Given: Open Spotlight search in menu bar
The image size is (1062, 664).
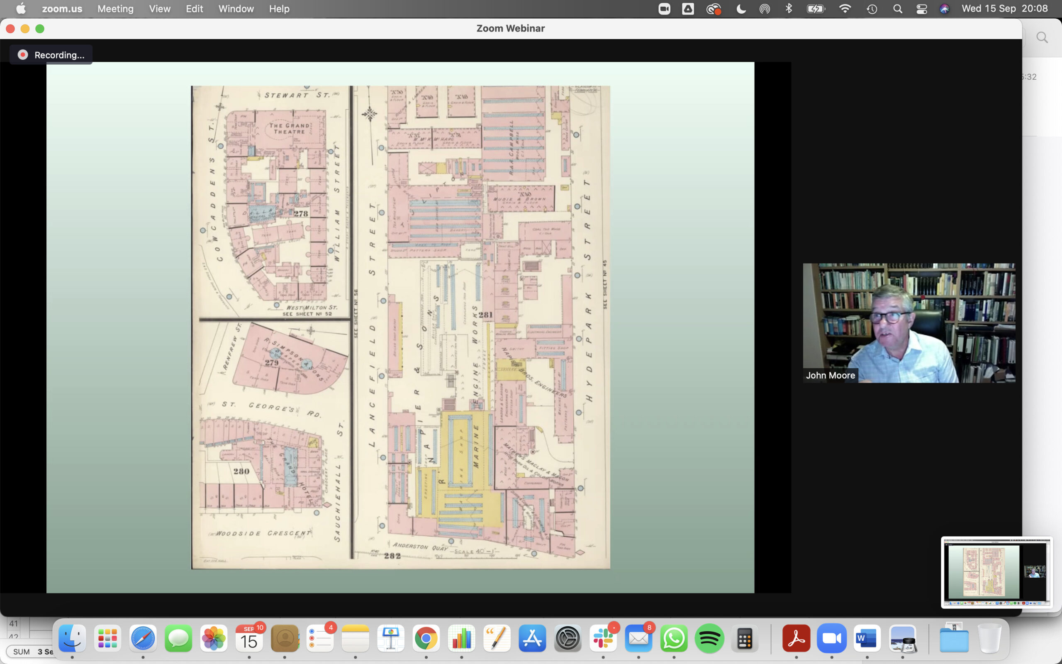Looking at the screenshot, I should click(898, 9).
